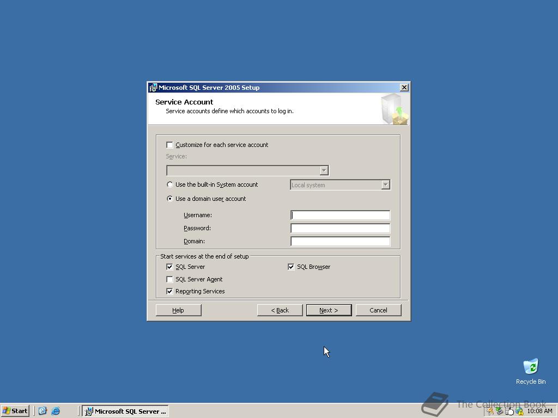Enable SQL Server Agent at setup end

[x=170, y=279]
